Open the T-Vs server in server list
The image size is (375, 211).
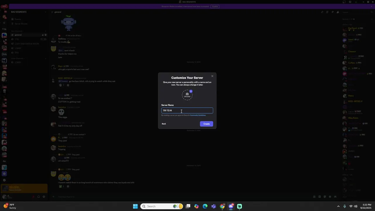(x=4, y=29)
